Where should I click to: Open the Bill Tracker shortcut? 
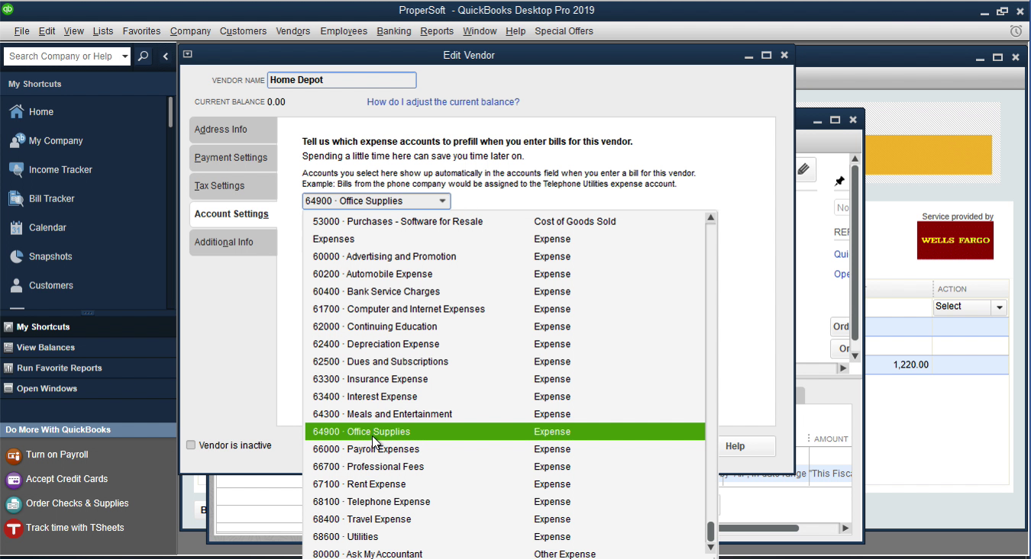(42, 198)
